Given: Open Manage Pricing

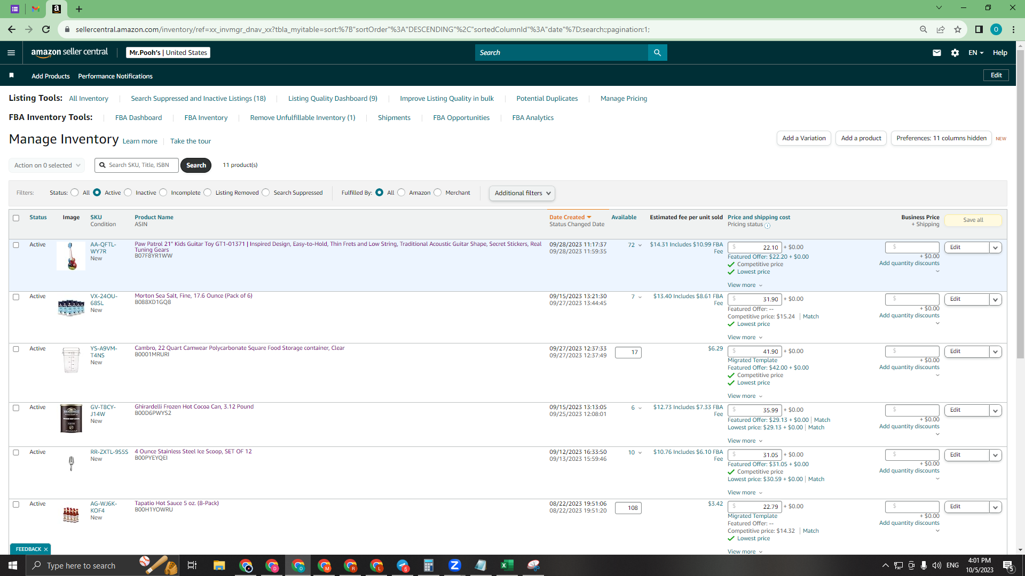Looking at the screenshot, I should (x=624, y=98).
